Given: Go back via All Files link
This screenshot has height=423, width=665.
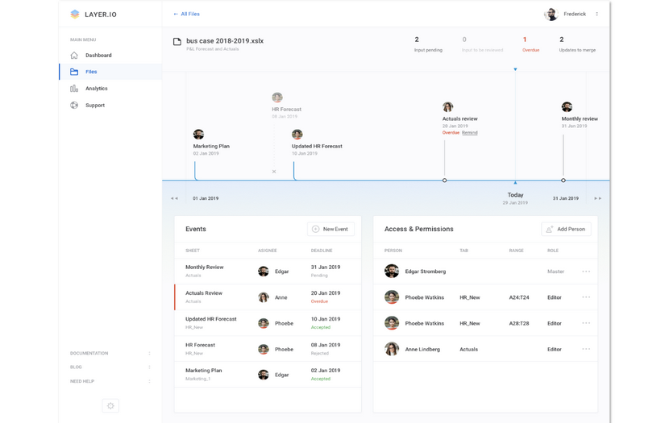Looking at the screenshot, I should coord(186,14).
